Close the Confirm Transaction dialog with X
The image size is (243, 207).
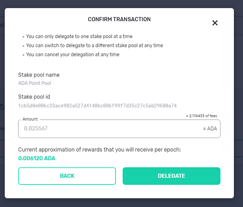[x=215, y=23]
